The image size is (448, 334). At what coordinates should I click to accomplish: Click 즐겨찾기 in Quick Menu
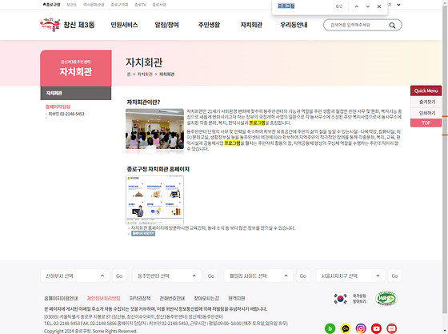(x=426, y=102)
